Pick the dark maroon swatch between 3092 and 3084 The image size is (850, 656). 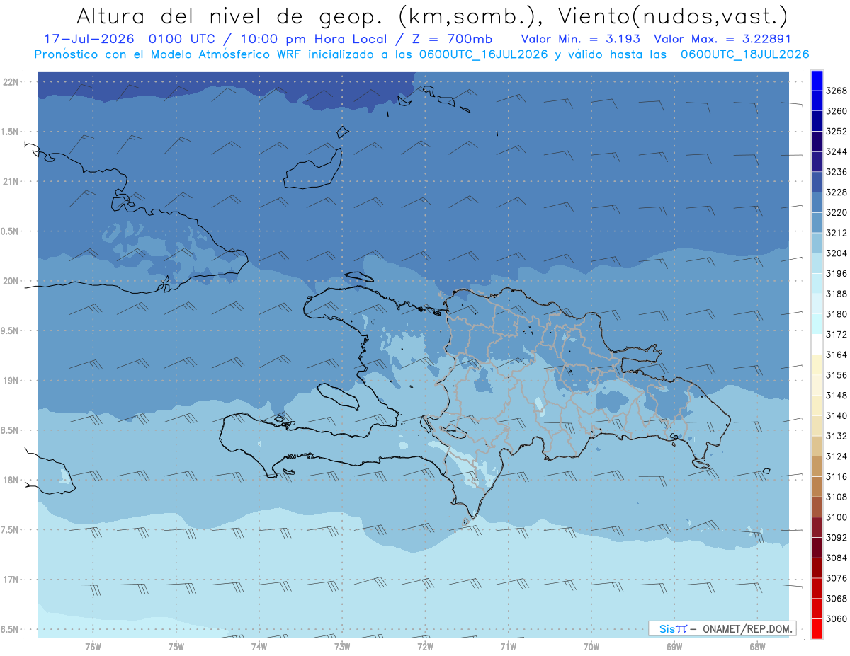pos(816,548)
